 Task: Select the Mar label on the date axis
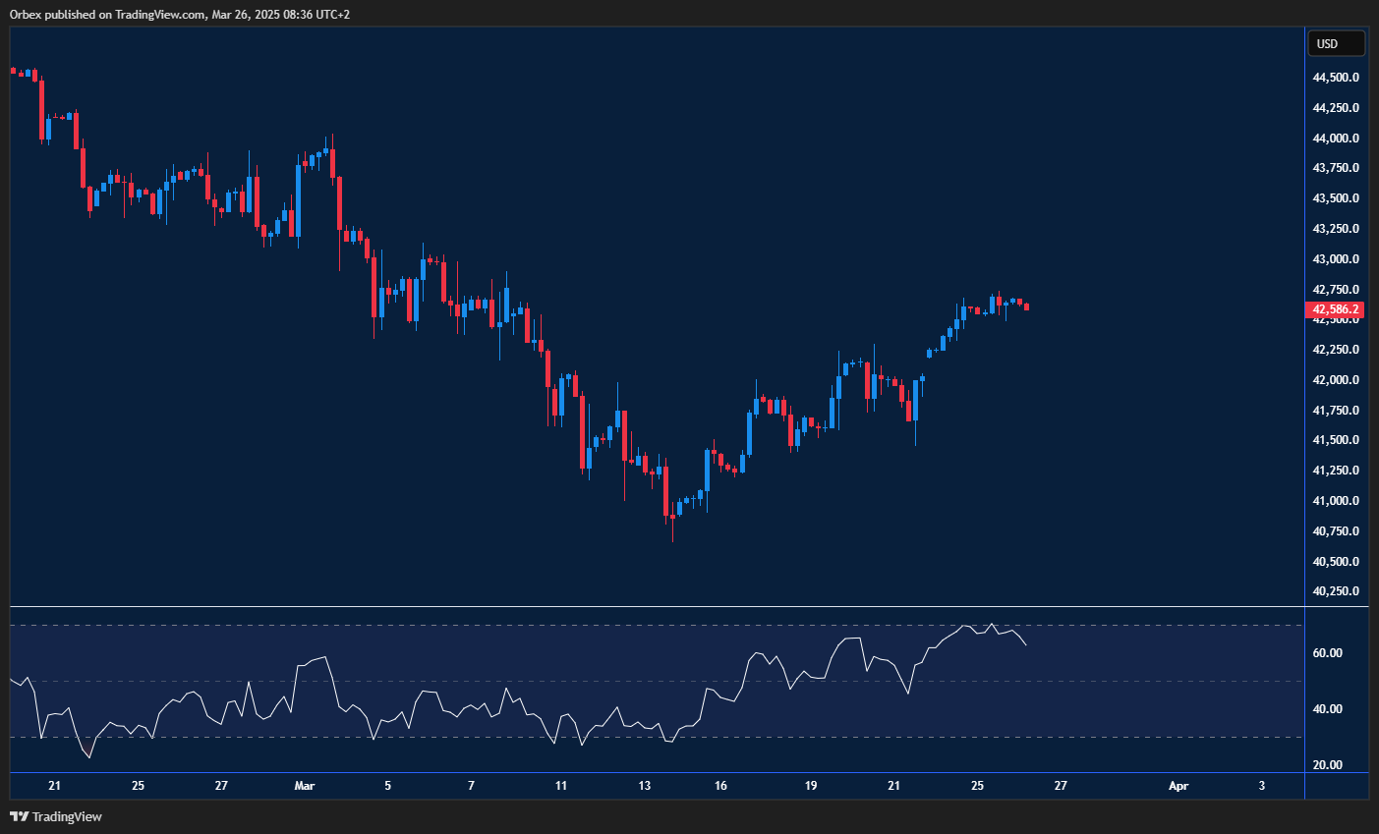point(304,786)
